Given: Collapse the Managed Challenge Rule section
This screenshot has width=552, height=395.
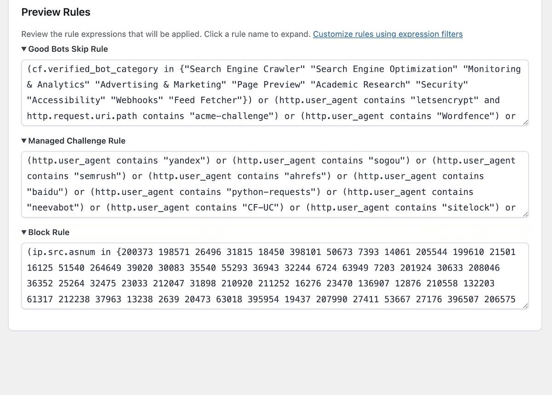Looking at the screenshot, I should [76, 141].
